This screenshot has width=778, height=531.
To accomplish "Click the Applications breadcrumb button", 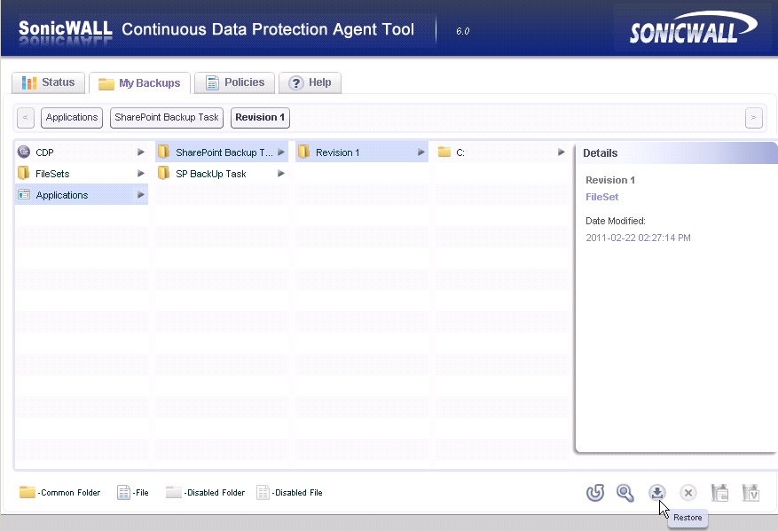I will 72,118.
